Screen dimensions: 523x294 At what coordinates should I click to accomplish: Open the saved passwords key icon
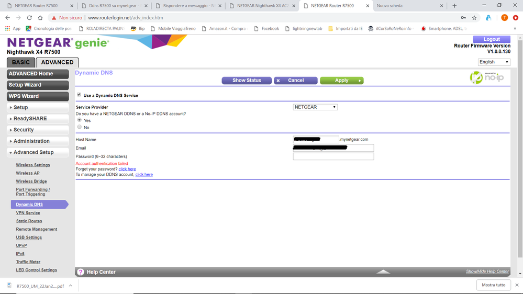463,18
